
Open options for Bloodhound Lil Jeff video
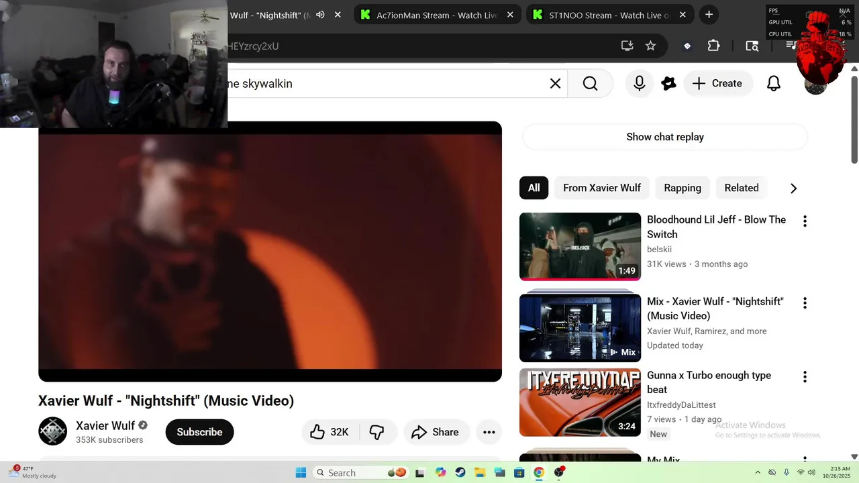coord(805,221)
